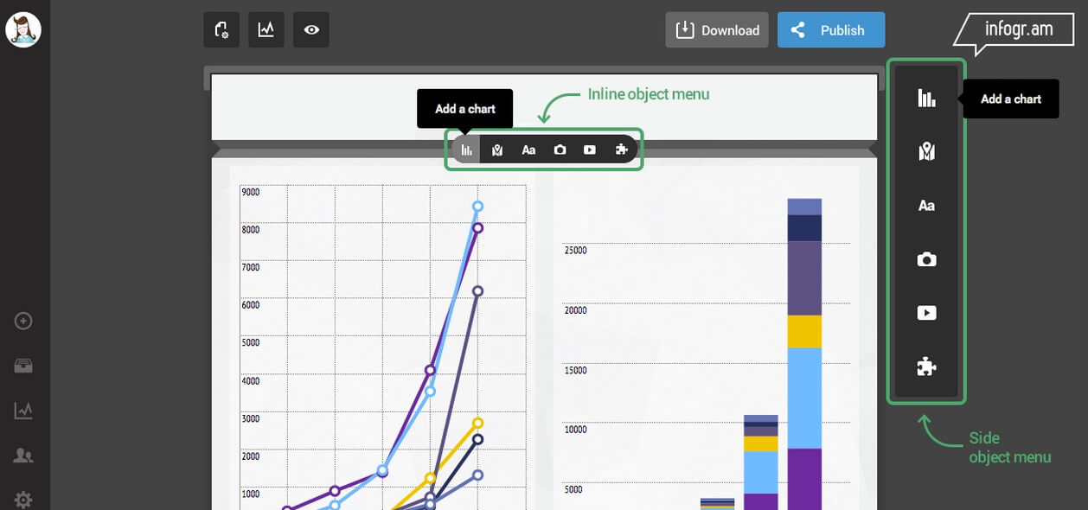Open the chart analytics toolbar button
Viewport: 1088px width, 510px height.
click(x=266, y=30)
